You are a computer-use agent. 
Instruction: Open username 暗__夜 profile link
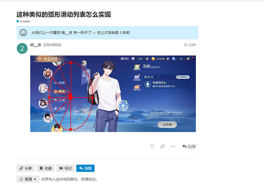[36, 45]
